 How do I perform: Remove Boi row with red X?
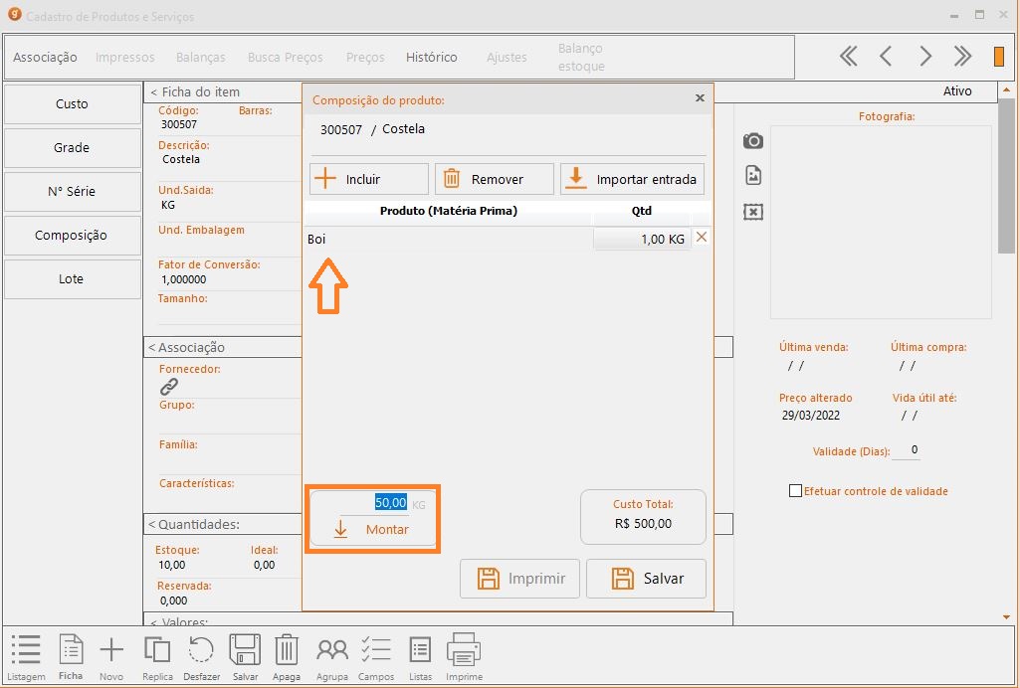(x=702, y=238)
